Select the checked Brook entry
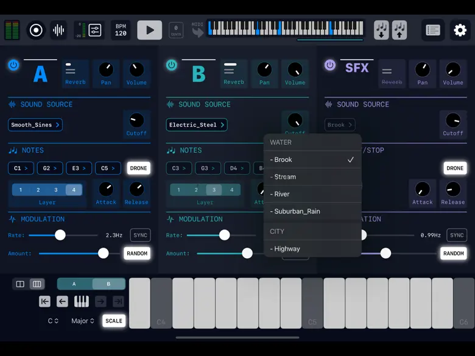The height and width of the screenshot is (356, 475). 312,159
